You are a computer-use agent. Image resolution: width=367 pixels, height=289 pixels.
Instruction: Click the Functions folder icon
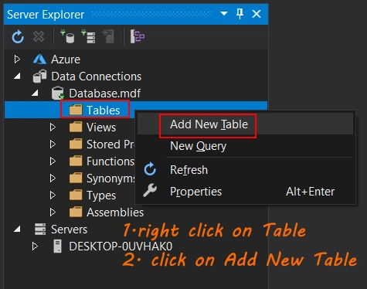[76, 161]
